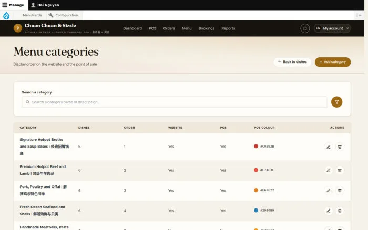Delete the Premium Hotpot Beef and Lamb category
The image size is (368, 230).
340,171
